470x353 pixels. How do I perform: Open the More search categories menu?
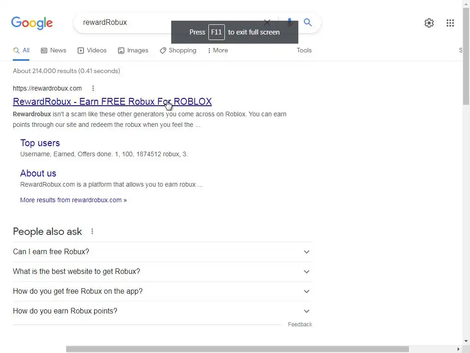[218, 51]
